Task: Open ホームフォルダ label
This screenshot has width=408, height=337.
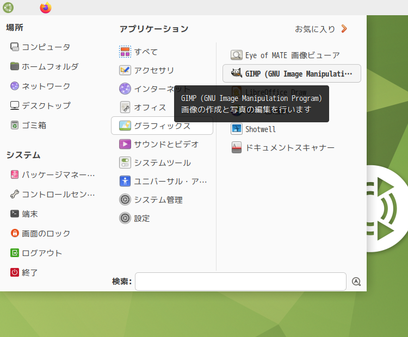Action: click(x=50, y=66)
